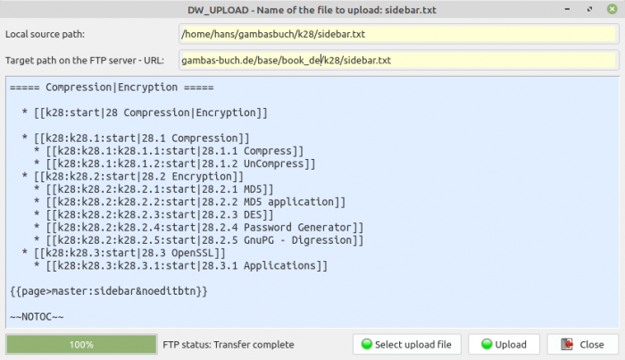Click the '28.2.5 GnuPG - Digression' line

(198, 240)
